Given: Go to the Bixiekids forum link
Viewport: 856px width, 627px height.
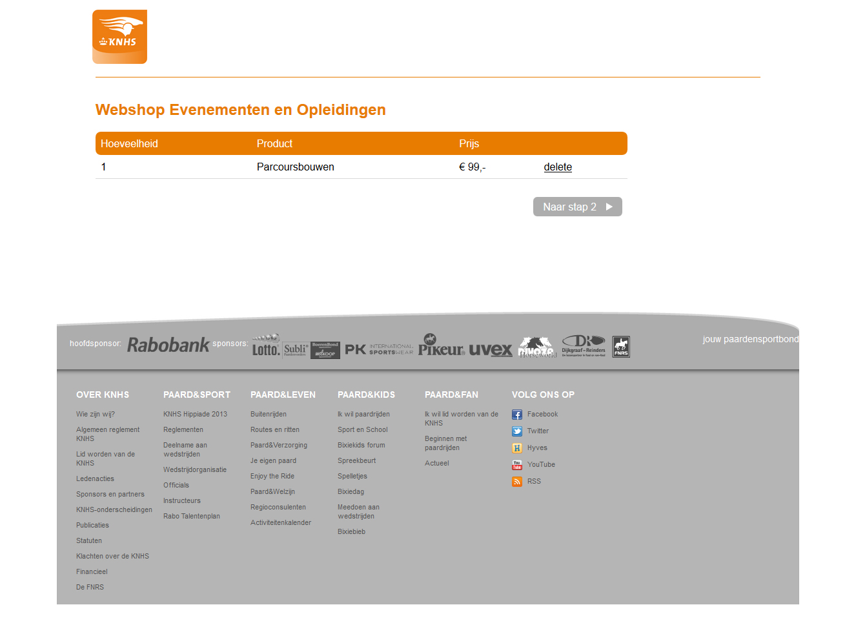Looking at the screenshot, I should click(361, 446).
